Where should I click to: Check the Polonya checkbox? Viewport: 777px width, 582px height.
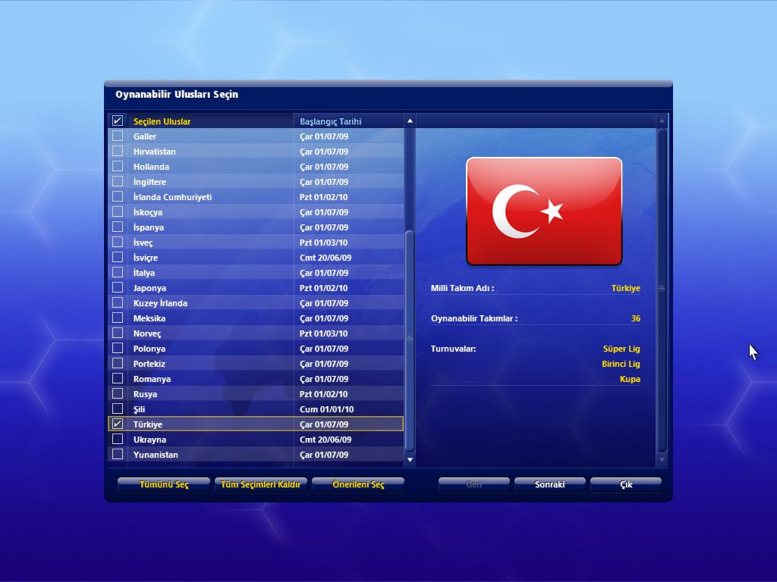[118, 349]
